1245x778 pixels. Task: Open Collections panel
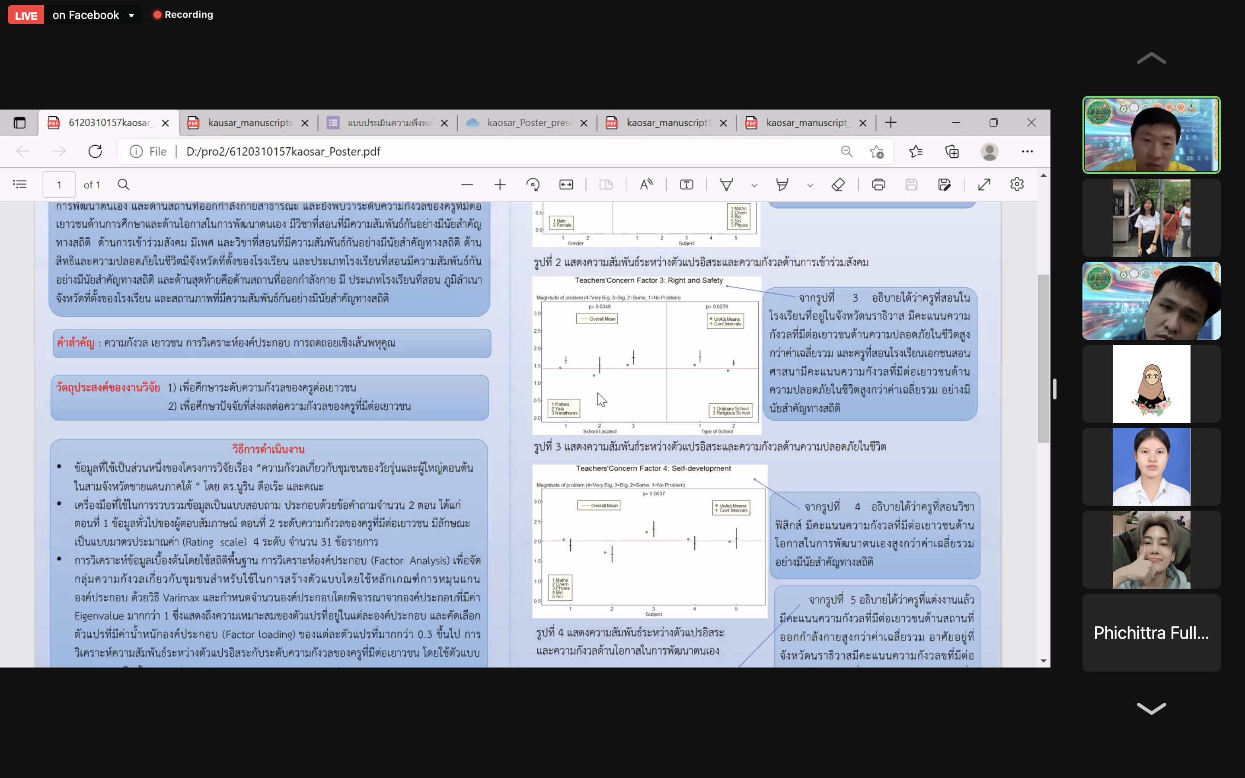pos(952,151)
